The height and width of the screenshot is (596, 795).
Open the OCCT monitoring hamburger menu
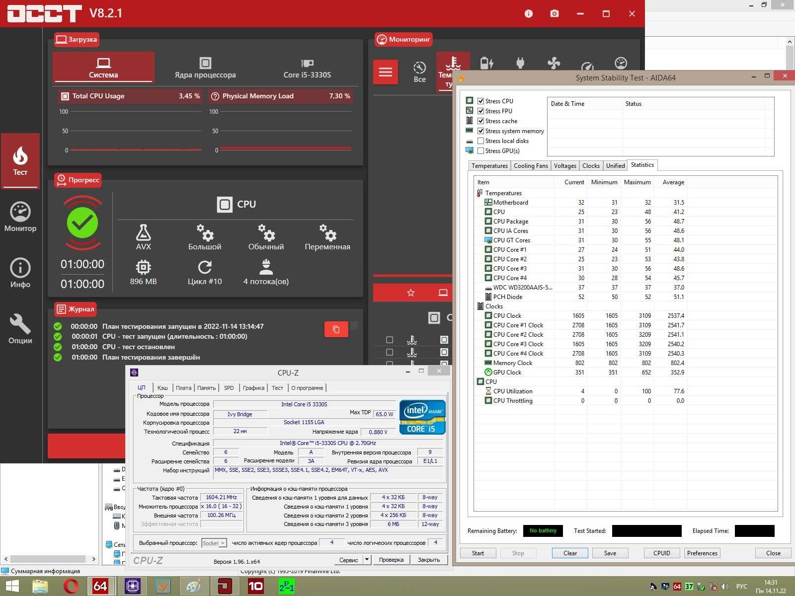pyautogui.click(x=386, y=73)
